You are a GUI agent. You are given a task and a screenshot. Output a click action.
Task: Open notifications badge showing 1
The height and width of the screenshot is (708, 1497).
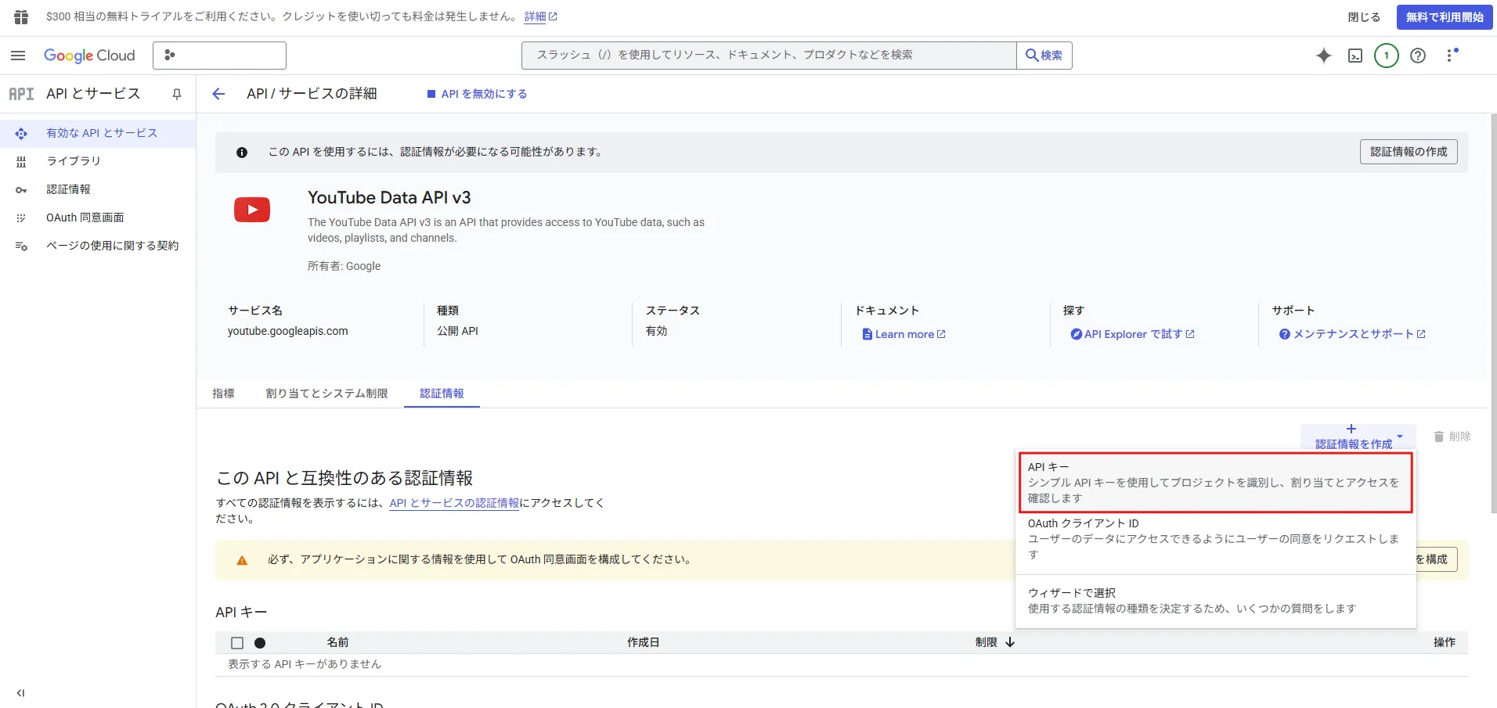(x=1387, y=56)
